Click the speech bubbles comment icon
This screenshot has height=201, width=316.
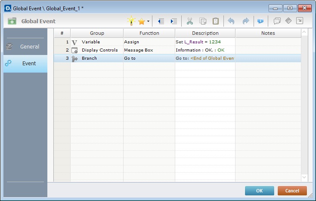[x=277, y=21]
